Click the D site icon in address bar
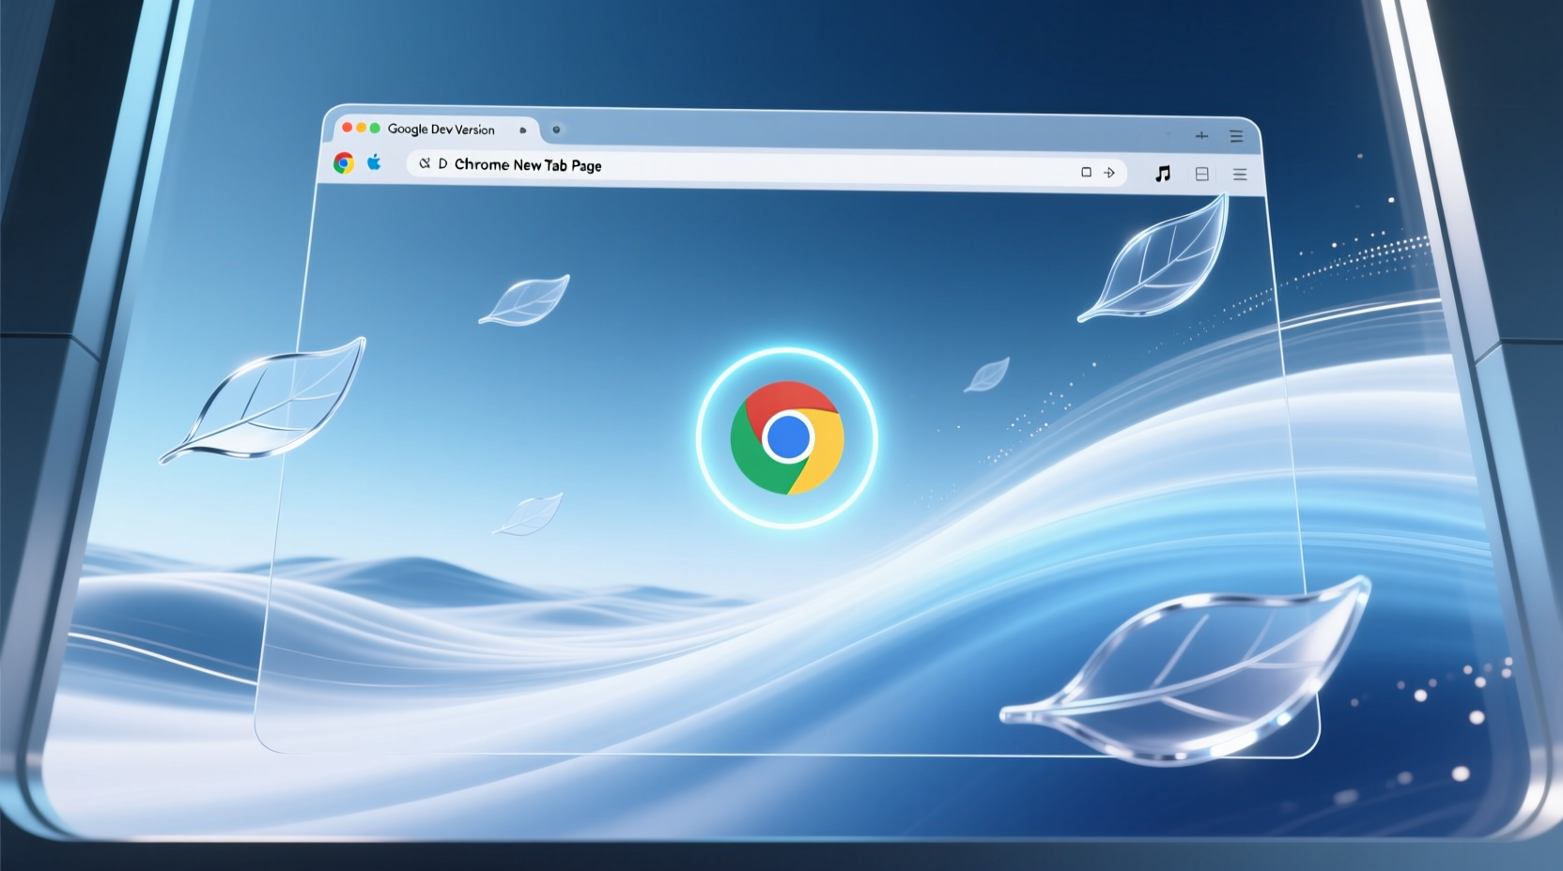The width and height of the screenshot is (1563, 871). 442,163
